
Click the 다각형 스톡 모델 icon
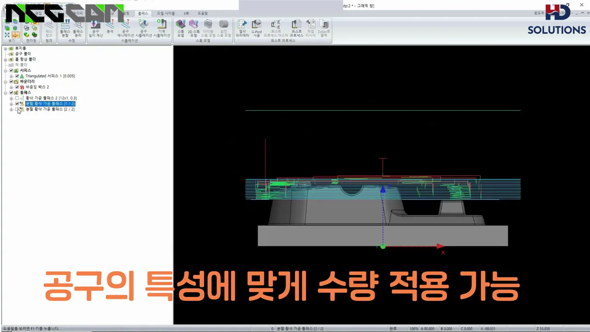tap(208, 27)
